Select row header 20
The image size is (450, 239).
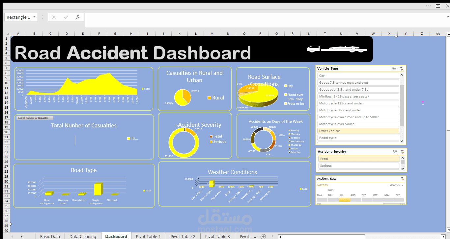point(6,132)
